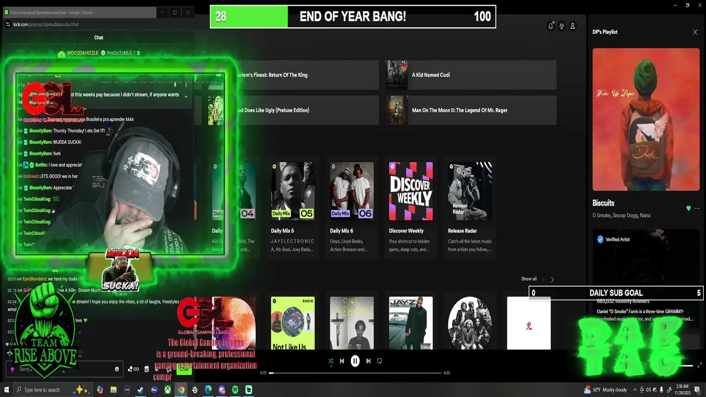The height and width of the screenshot is (397, 706).
Task: Open Windows notification center icon
Action: point(698,390)
